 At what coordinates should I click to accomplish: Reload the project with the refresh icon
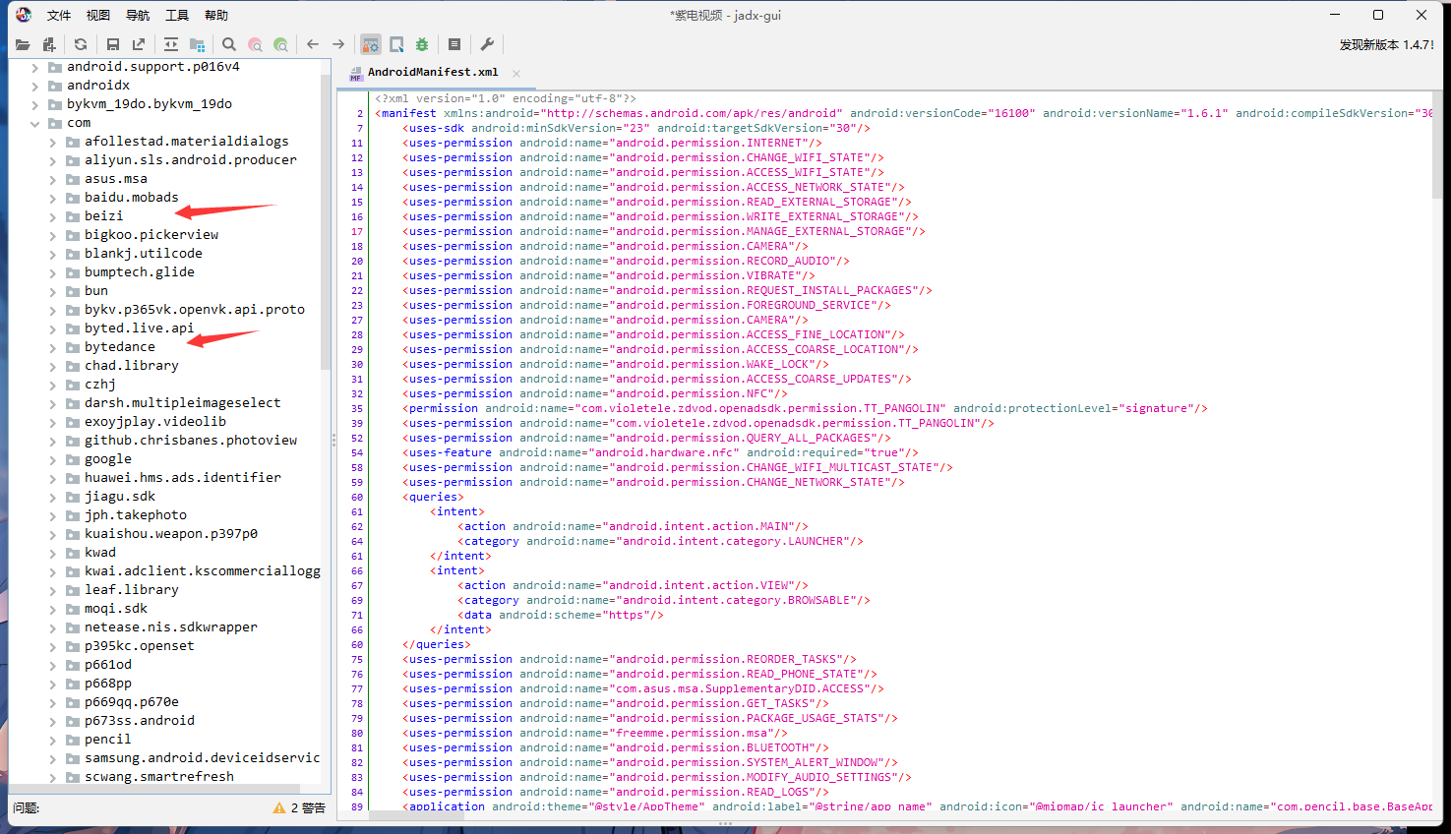[x=81, y=44]
